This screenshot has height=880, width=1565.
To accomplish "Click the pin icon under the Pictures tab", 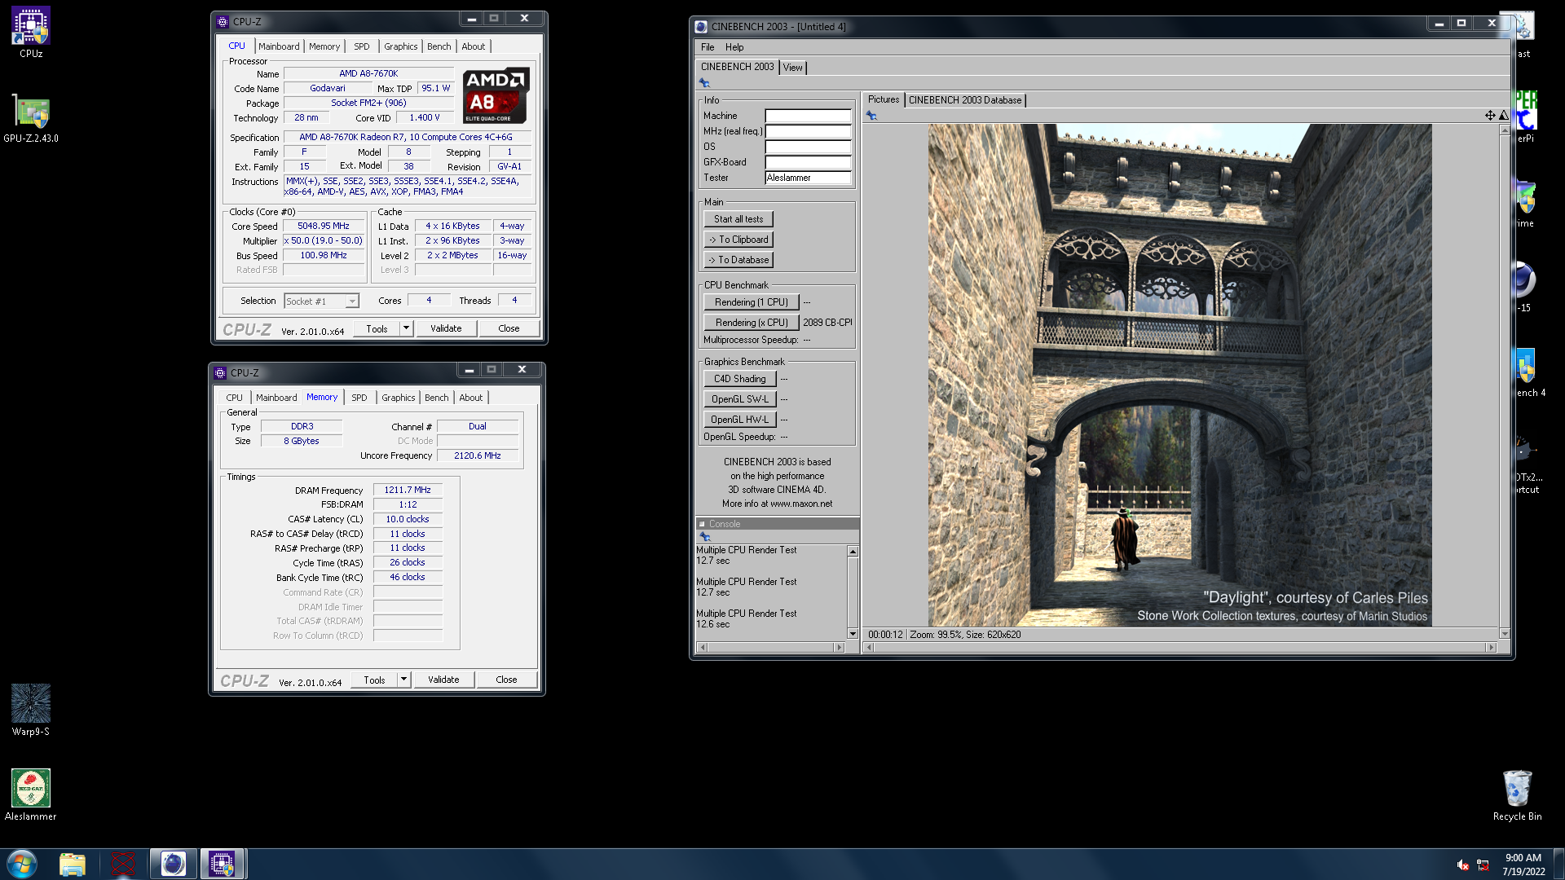I will point(871,116).
